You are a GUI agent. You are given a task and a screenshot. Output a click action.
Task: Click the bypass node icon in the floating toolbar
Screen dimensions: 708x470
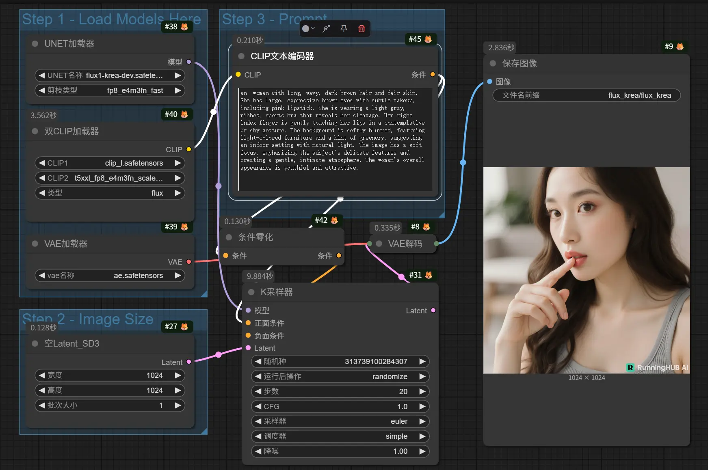pyautogui.click(x=326, y=28)
